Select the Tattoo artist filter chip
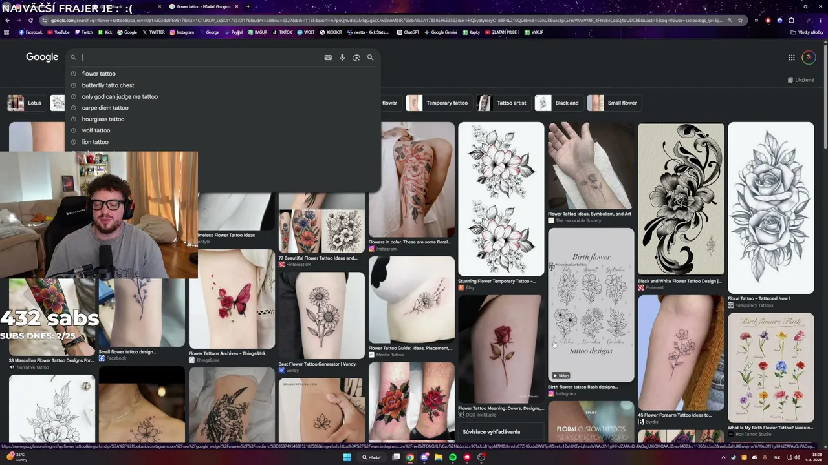The width and height of the screenshot is (828, 465). (x=503, y=103)
